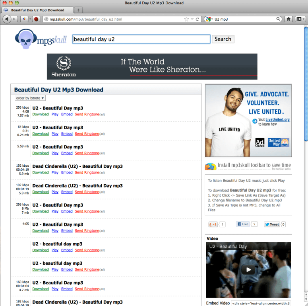Bookmark this page with the star icon
The height and width of the screenshot is (306, 308).
click(186, 19)
